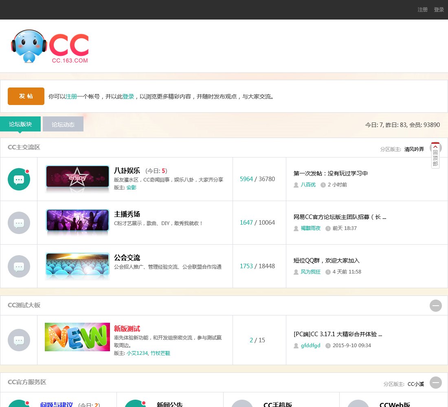Click the CC官方服务区 section heading
This screenshot has width=448, height=407.
tap(27, 382)
